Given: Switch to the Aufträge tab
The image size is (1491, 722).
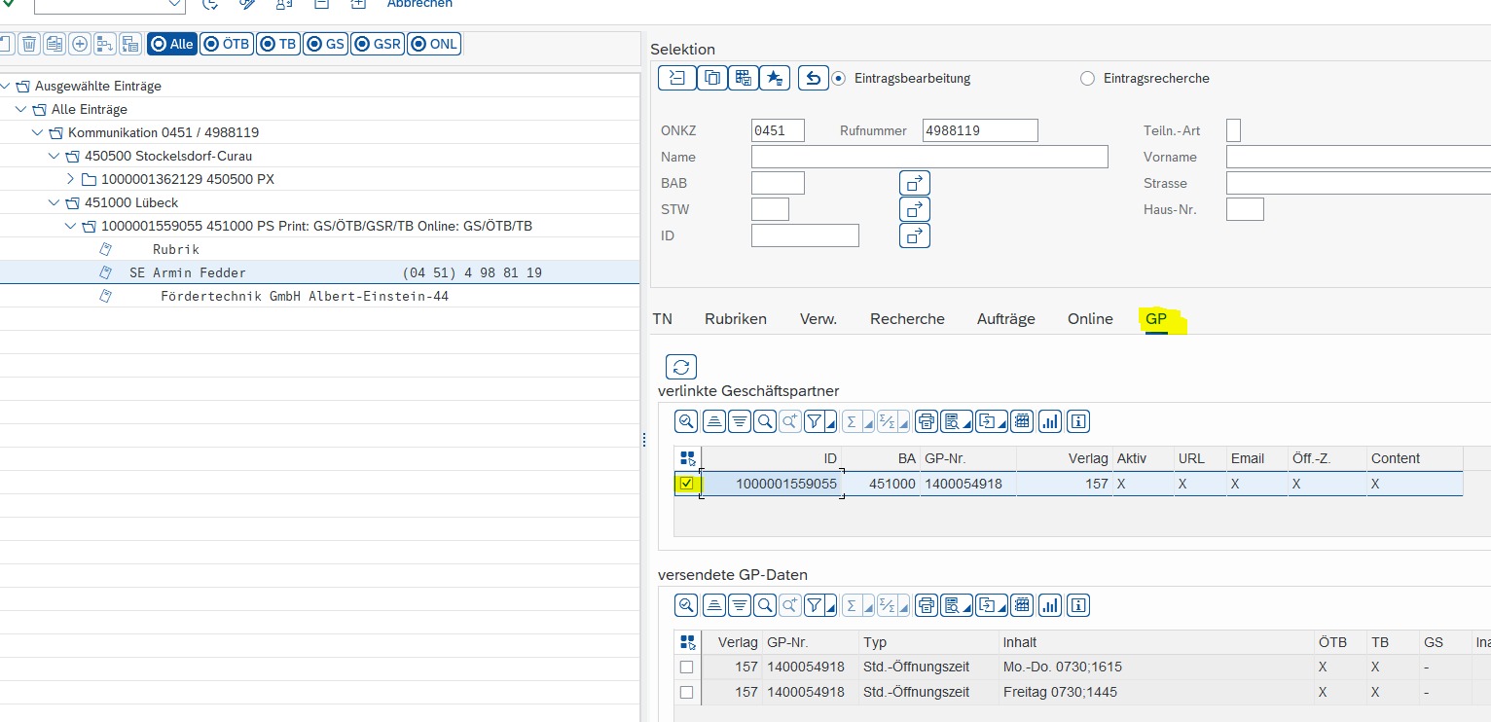Looking at the screenshot, I should (1006, 318).
